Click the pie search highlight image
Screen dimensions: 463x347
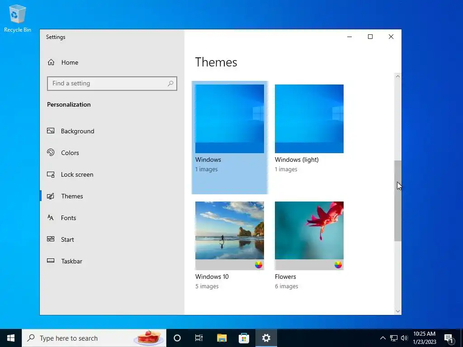click(x=149, y=338)
